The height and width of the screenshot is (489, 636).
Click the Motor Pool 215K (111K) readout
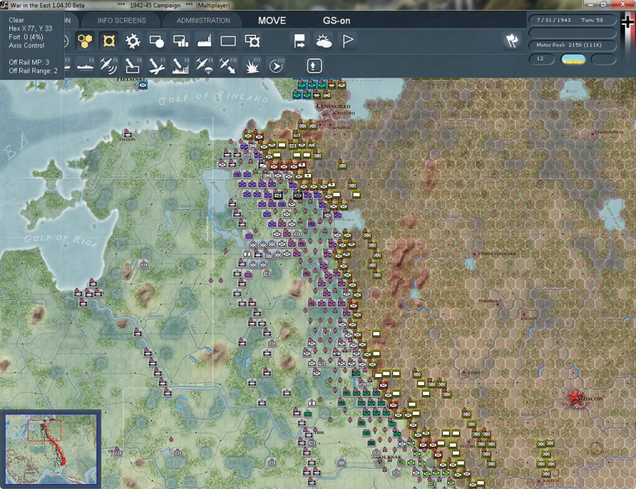[x=569, y=45]
